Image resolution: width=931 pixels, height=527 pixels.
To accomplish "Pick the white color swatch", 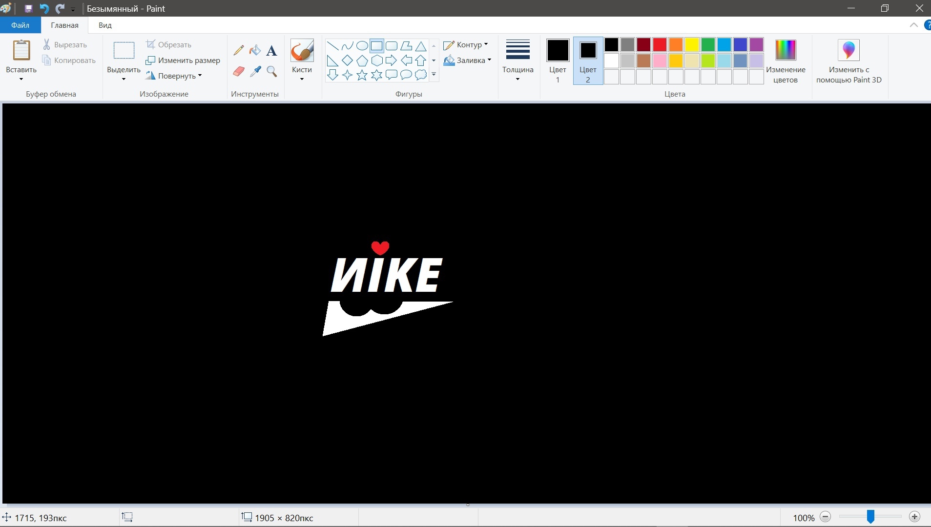I will point(611,61).
